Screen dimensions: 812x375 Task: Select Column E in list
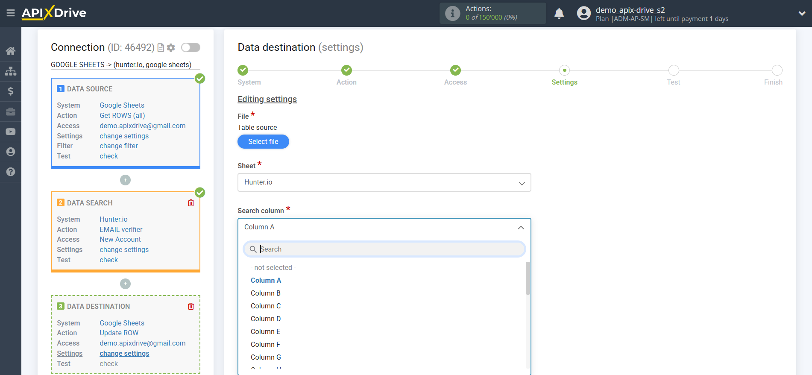(265, 331)
